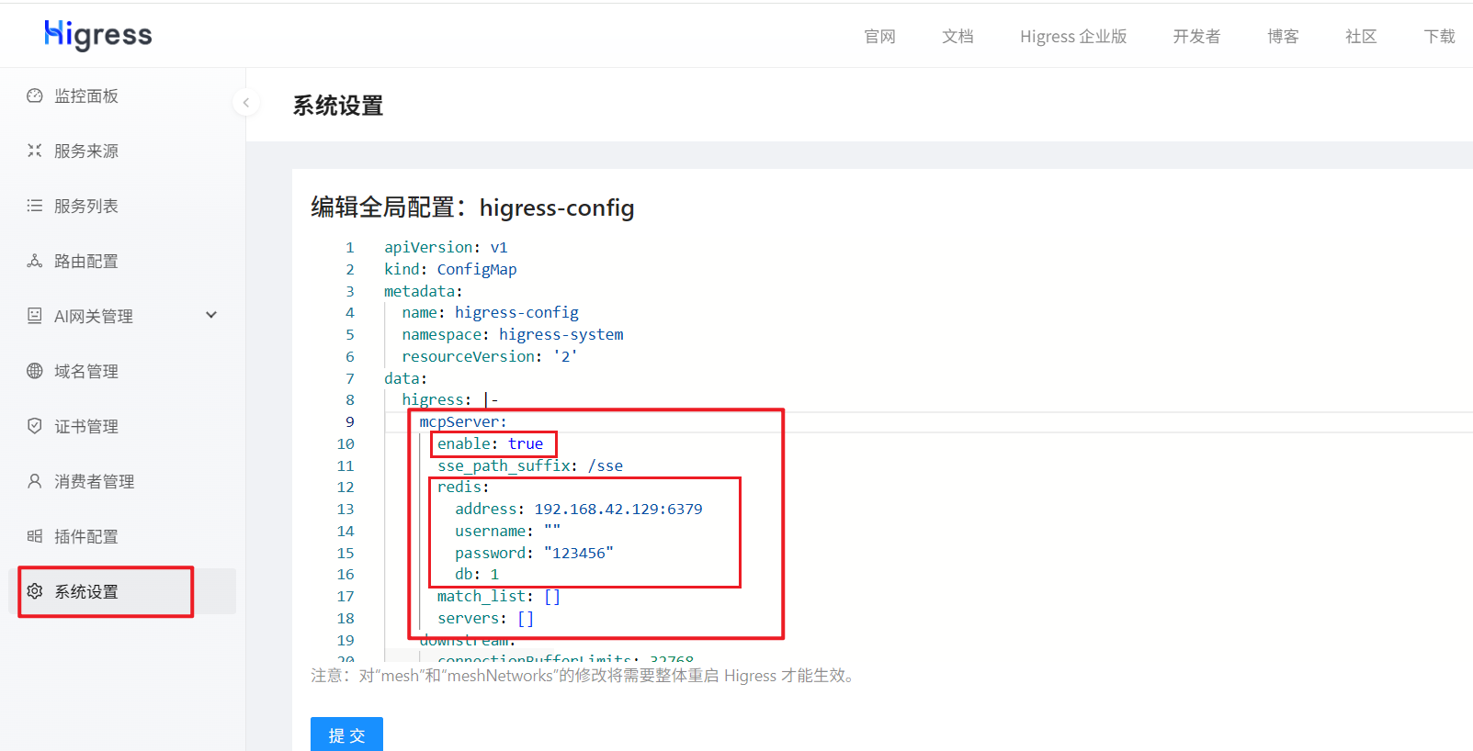Click the 'servers: []' line
The image size is (1473, 751).
pos(485,618)
